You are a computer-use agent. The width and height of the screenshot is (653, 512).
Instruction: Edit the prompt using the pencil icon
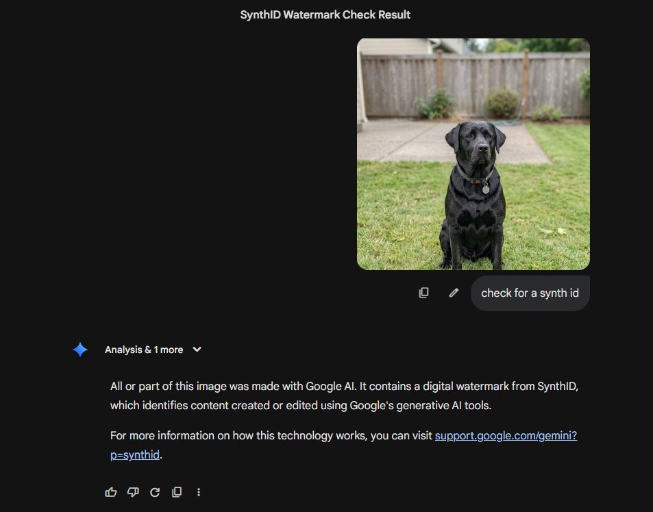point(454,293)
